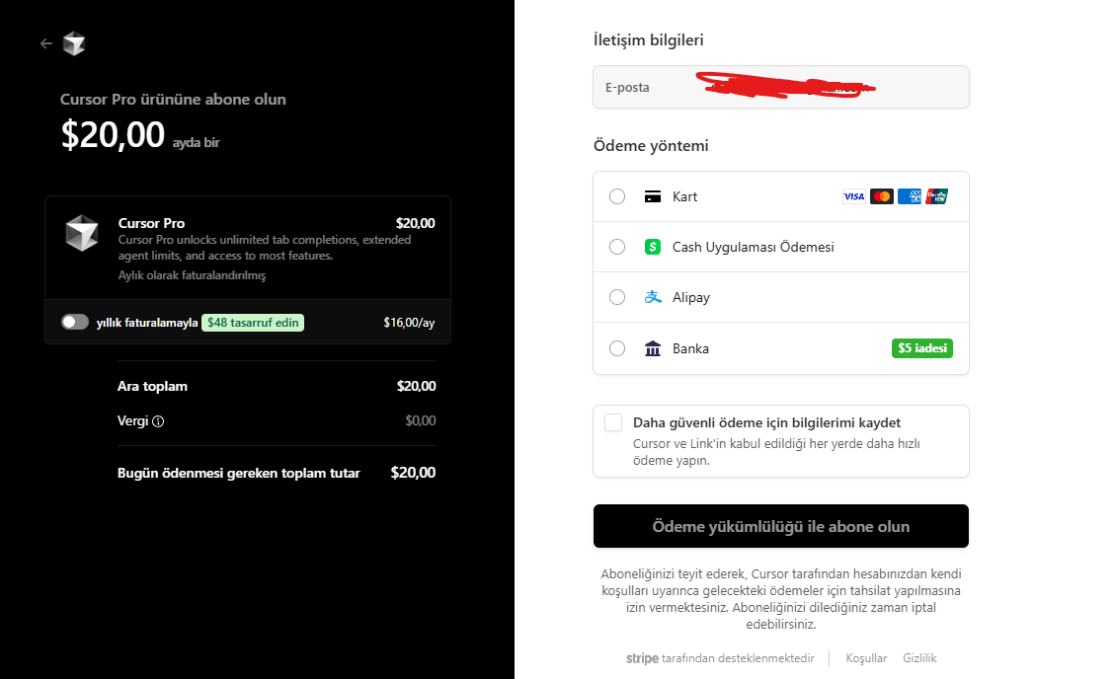Select the Banka radio button
Image resolution: width=1115 pixels, height=679 pixels.
(x=617, y=348)
